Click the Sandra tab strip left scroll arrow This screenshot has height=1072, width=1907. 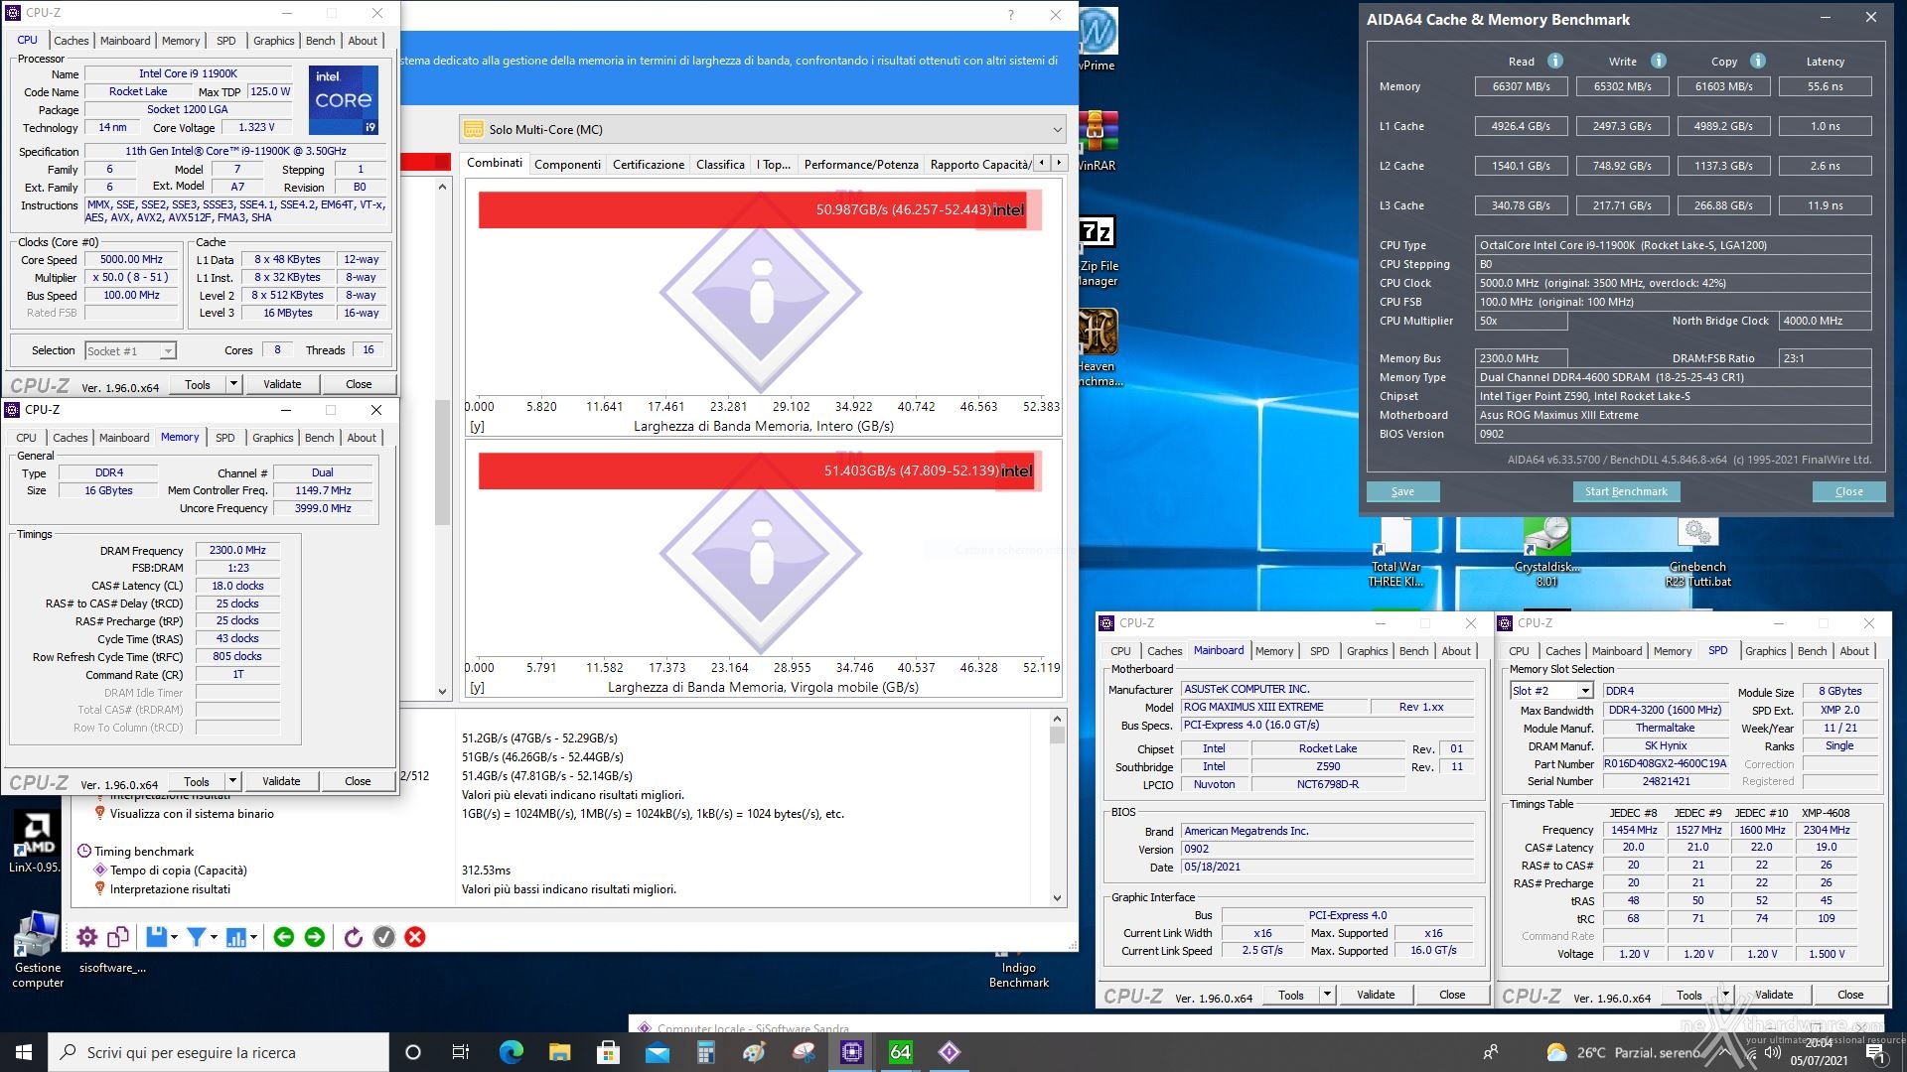tap(1041, 163)
